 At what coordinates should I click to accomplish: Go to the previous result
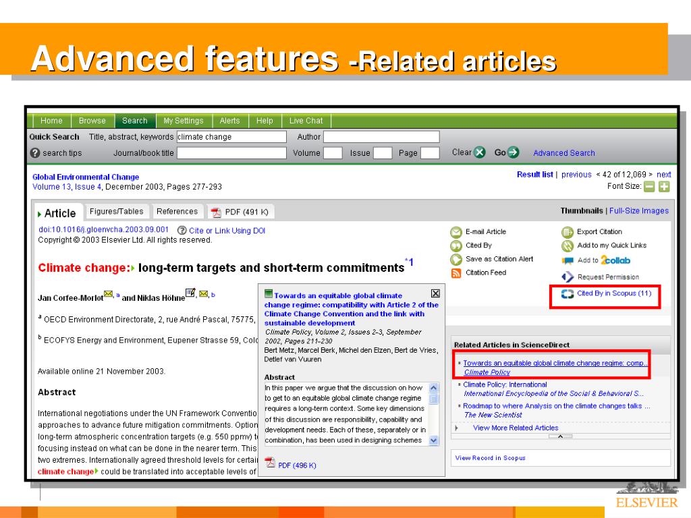pos(576,175)
